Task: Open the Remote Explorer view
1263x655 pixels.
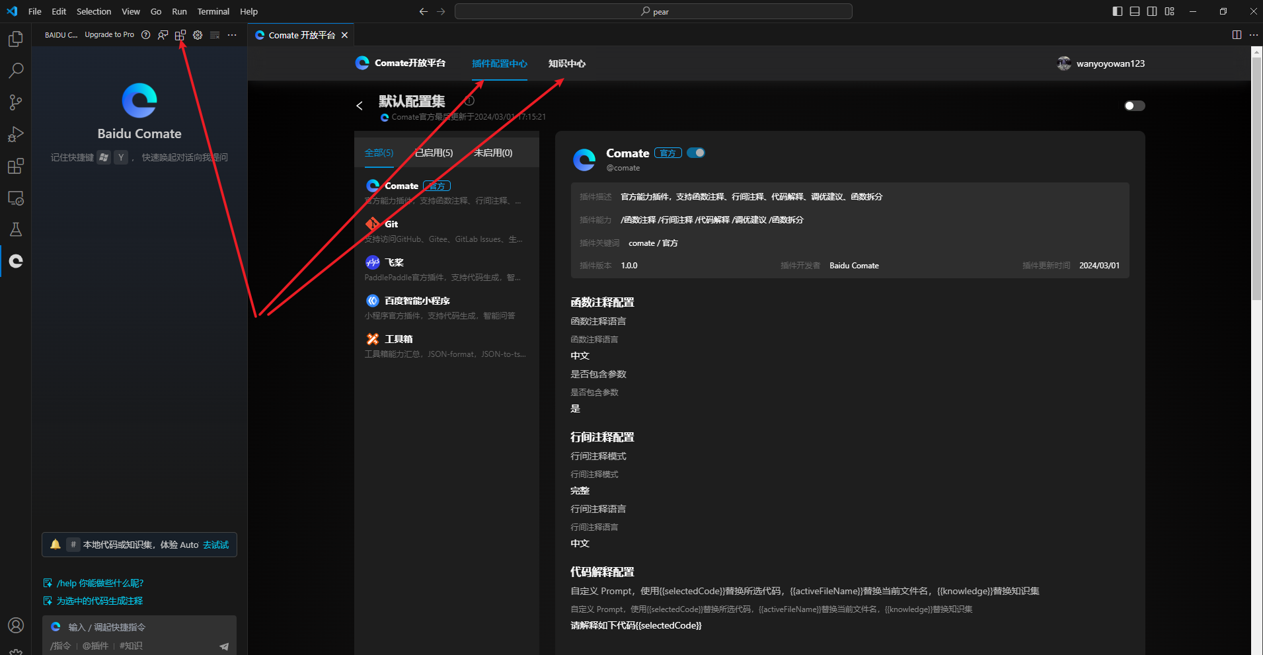Action: pos(16,198)
